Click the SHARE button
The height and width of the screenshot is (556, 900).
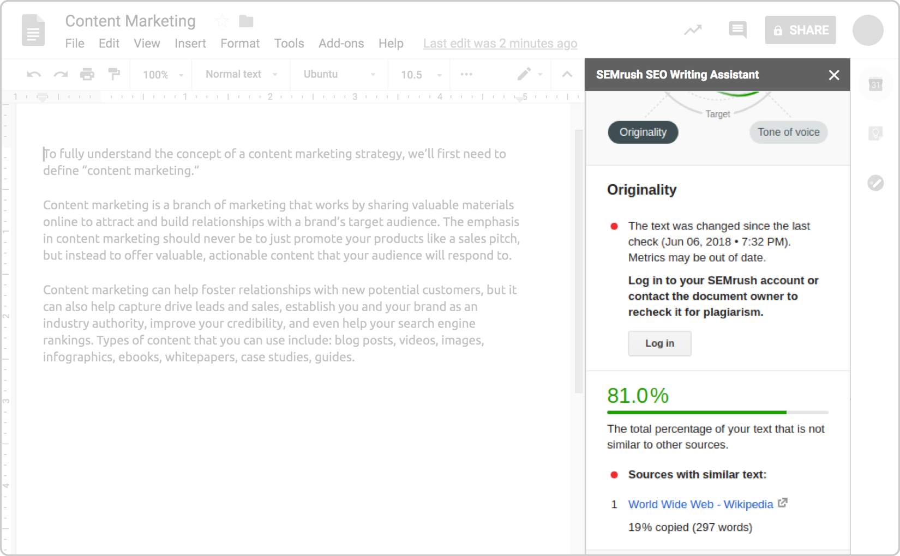click(800, 30)
